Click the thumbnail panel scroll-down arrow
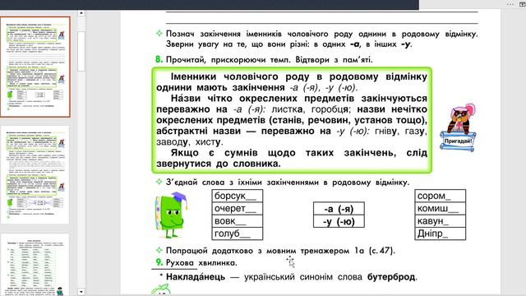The image size is (526, 296). (81, 292)
